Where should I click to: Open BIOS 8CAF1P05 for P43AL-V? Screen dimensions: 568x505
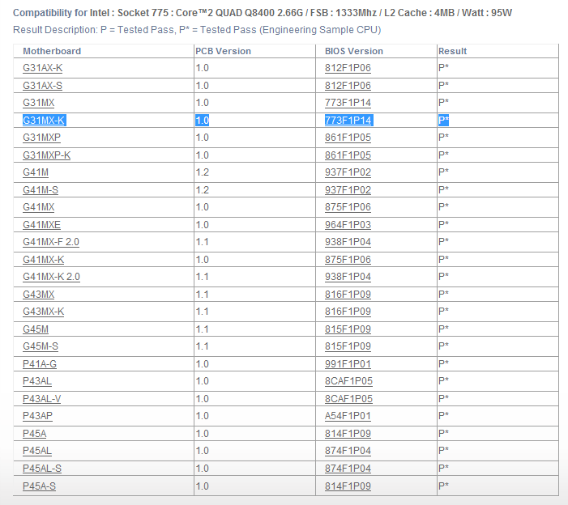pos(348,398)
